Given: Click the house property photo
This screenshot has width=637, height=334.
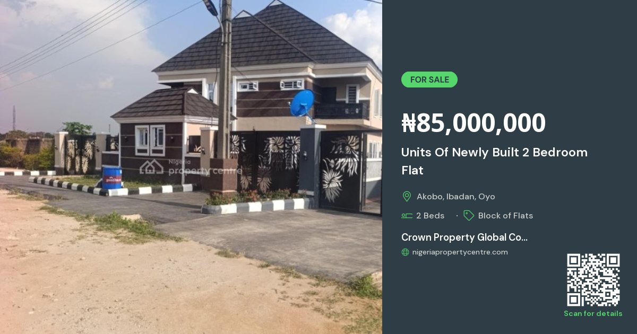Looking at the screenshot, I should [x=191, y=167].
